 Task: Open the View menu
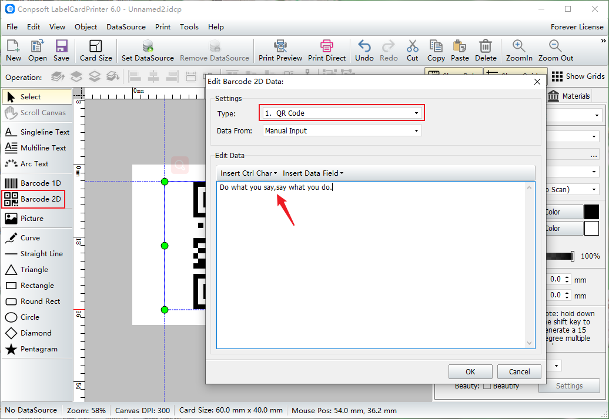tap(57, 27)
